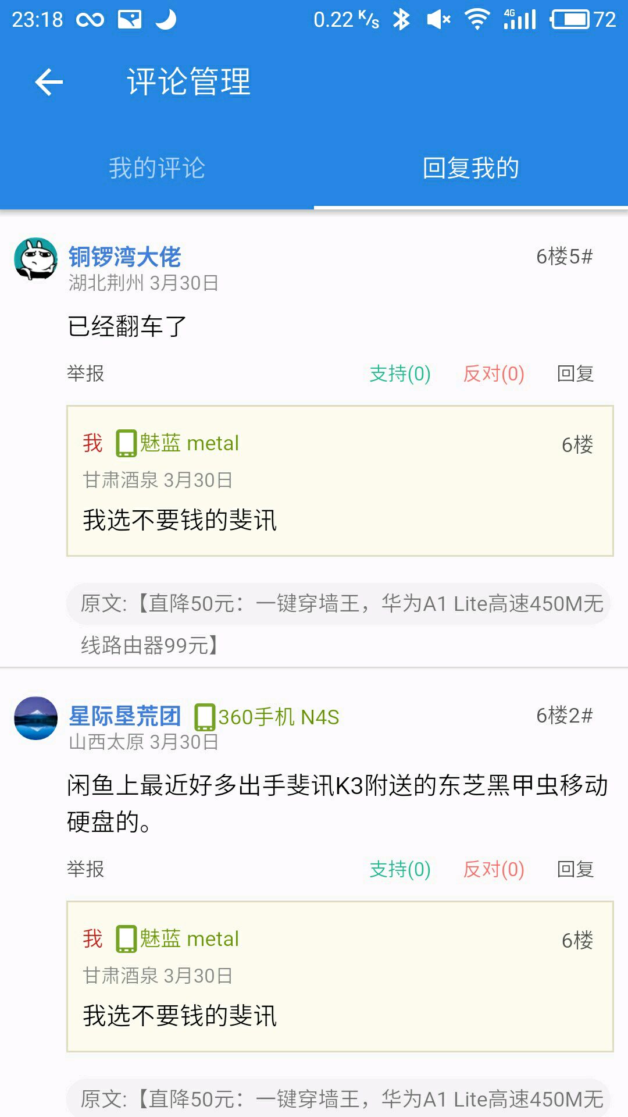Tap phone icon beside second 魅蓝 metal

[126, 939]
